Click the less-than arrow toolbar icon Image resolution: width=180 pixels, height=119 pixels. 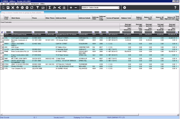tap(59, 8)
